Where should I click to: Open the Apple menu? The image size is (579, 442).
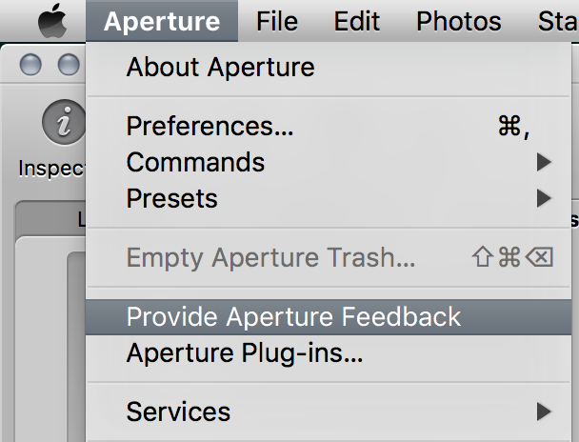tap(53, 21)
